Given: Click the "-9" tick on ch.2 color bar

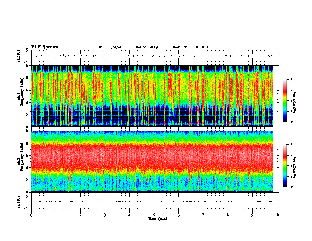Looking at the screenshot, I should coord(291,176).
